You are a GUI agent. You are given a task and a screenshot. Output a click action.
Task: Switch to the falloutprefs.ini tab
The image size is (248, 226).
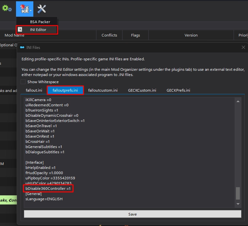coord(65,90)
